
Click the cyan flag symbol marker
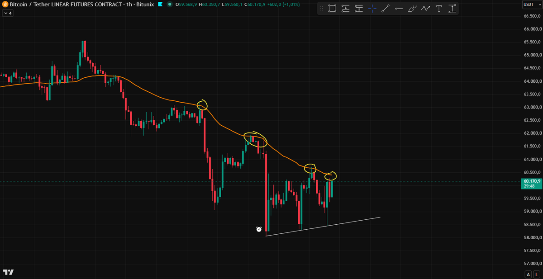[160, 5]
